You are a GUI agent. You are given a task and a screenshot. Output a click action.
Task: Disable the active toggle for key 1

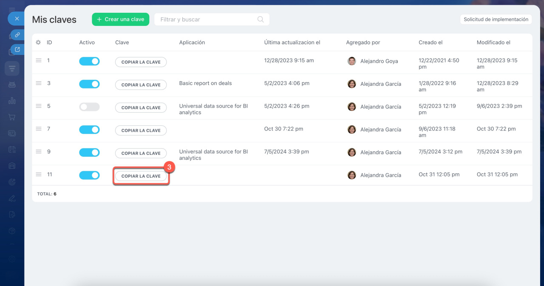[x=89, y=61]
